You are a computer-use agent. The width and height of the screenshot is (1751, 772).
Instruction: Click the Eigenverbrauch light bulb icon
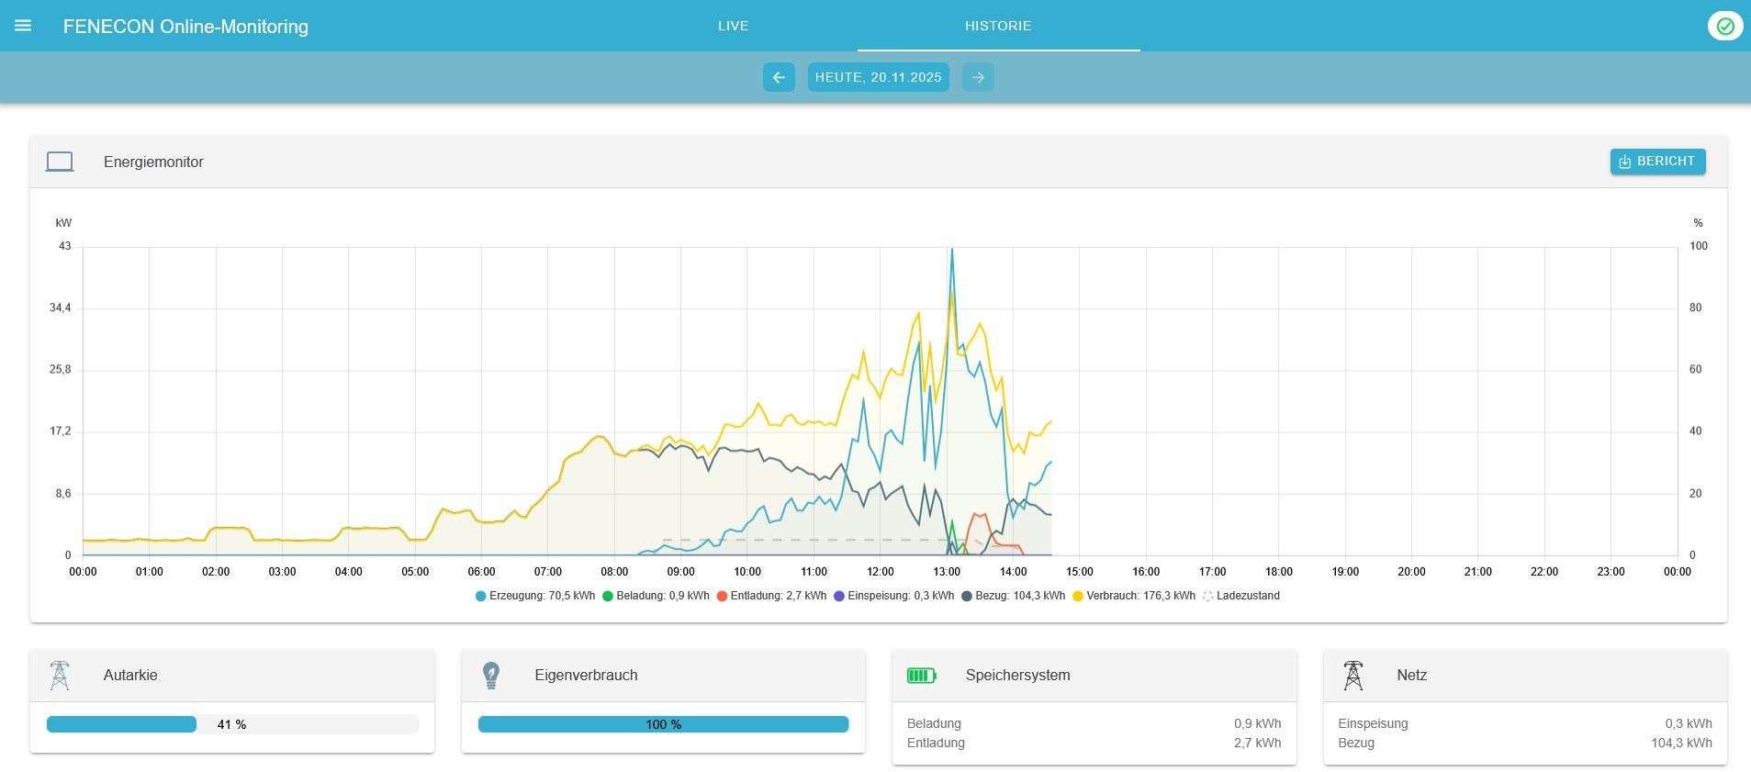pyautogui.click(x=491, y=675)
